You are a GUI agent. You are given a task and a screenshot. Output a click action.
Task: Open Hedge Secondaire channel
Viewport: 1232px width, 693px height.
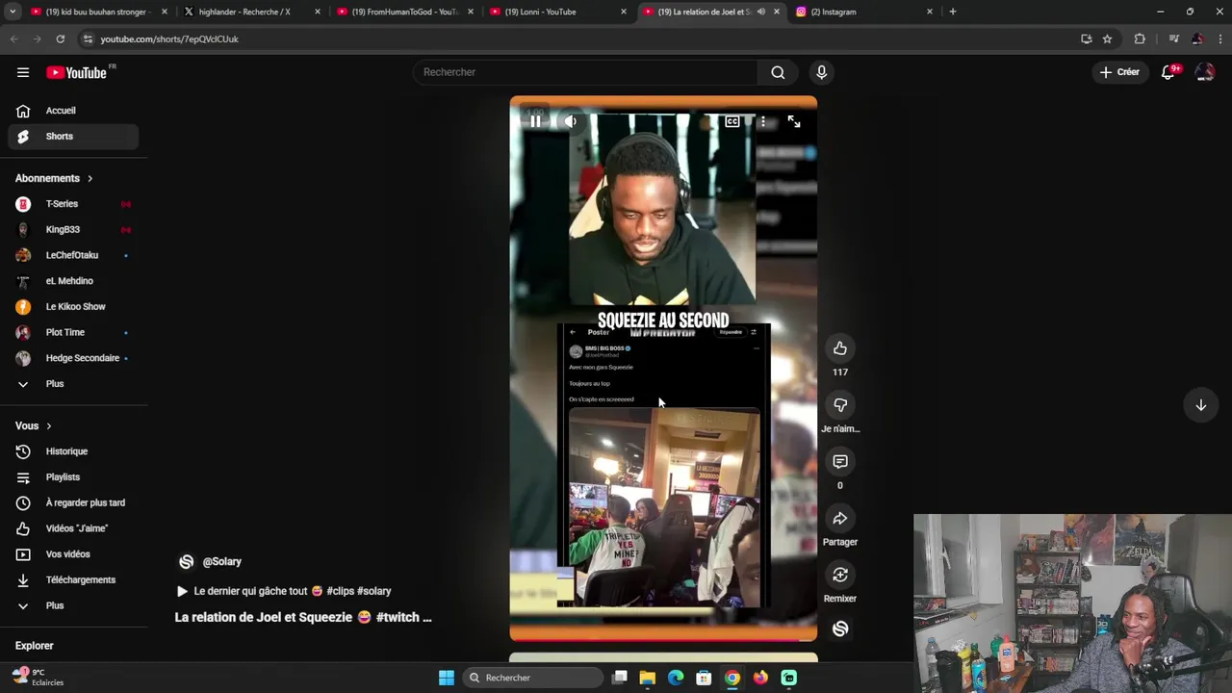[73, 358]
